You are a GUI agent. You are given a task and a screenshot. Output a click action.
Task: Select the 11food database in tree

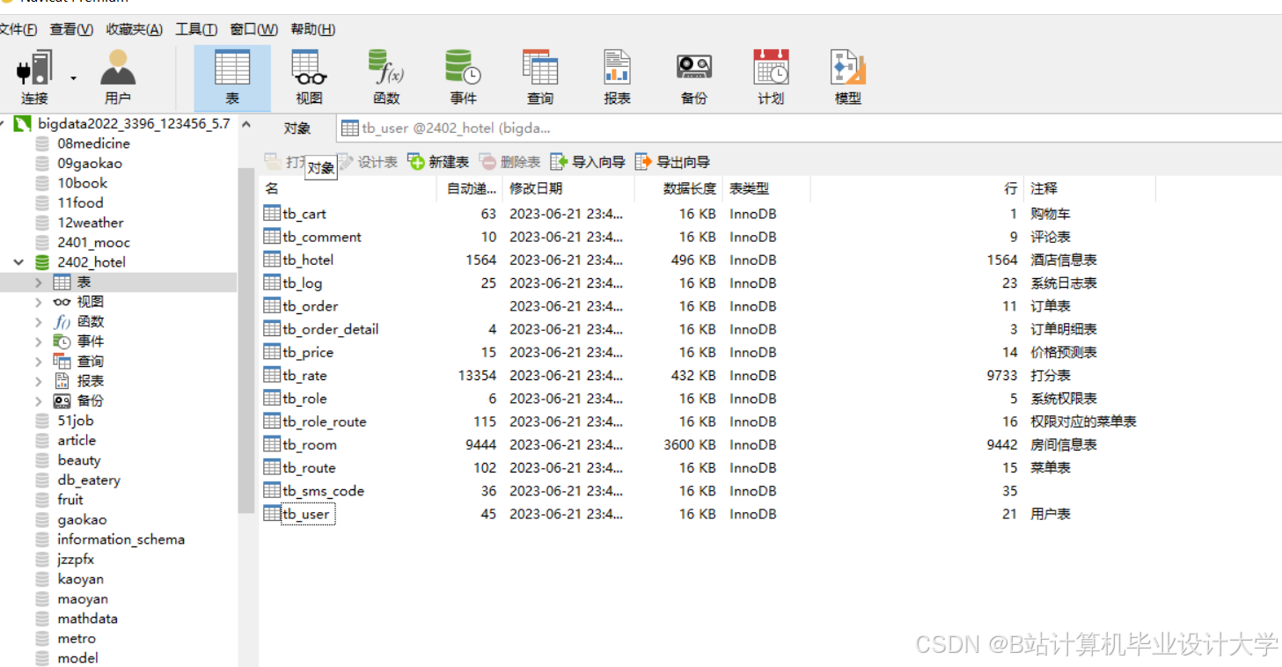pos(80,202)
